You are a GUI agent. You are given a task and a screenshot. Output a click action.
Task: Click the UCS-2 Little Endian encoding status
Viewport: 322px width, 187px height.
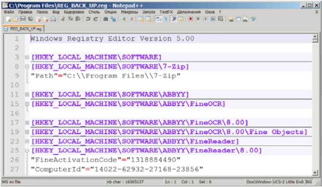288,182
